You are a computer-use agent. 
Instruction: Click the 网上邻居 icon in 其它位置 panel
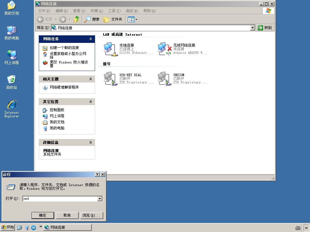click(x=45, y=116)
